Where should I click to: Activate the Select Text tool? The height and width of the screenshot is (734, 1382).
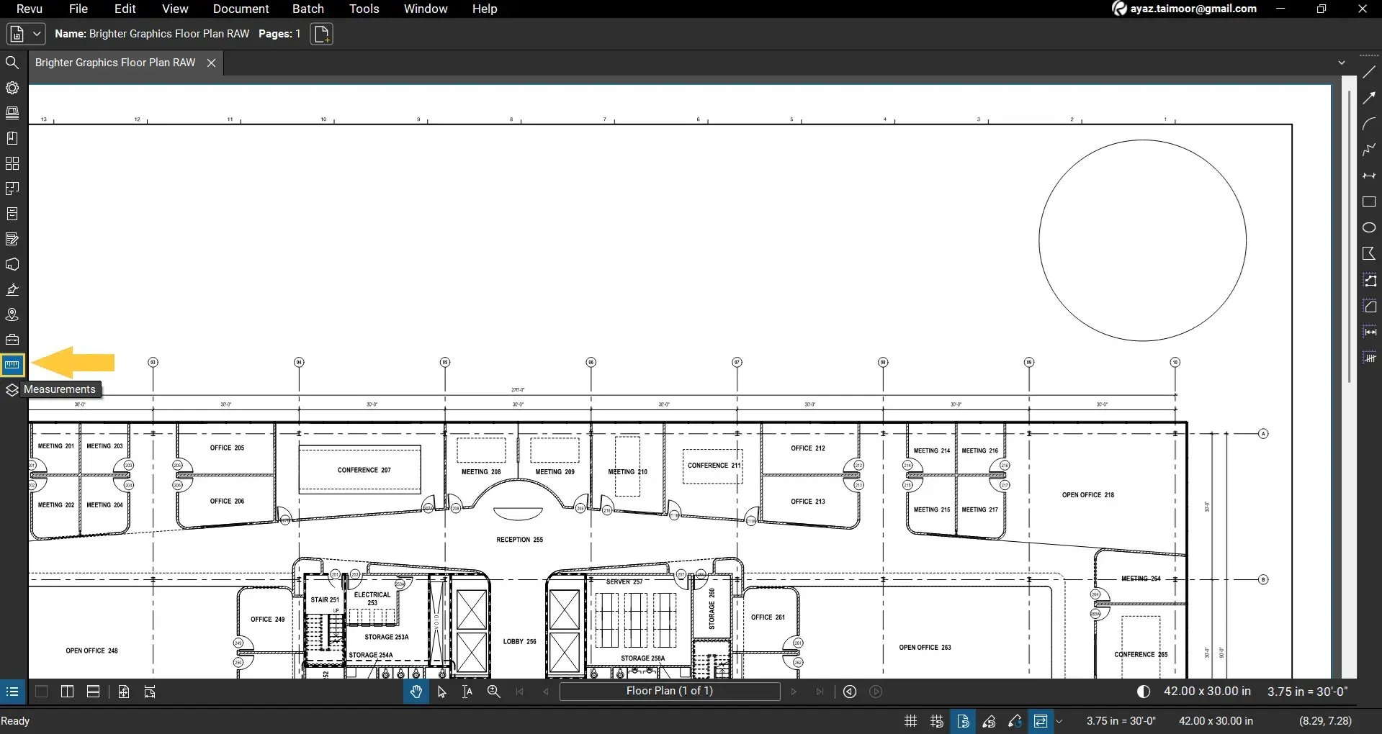tap(467, 692)
